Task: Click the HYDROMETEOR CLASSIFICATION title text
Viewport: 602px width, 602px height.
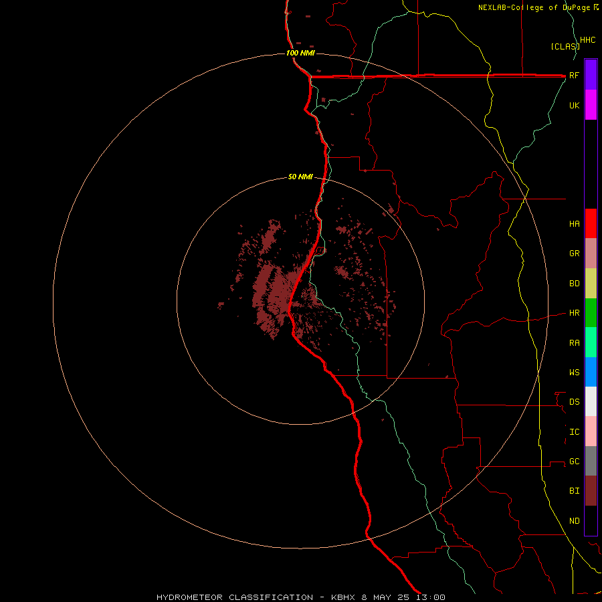Action: [235, 597]
